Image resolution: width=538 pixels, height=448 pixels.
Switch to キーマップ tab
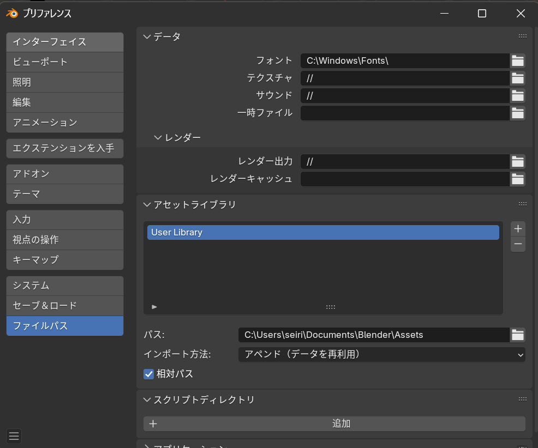point(65,260)
